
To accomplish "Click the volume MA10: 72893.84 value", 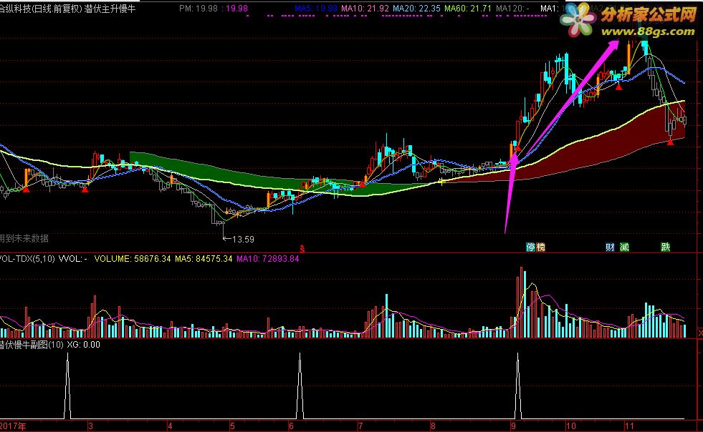I will click(268, 259).
